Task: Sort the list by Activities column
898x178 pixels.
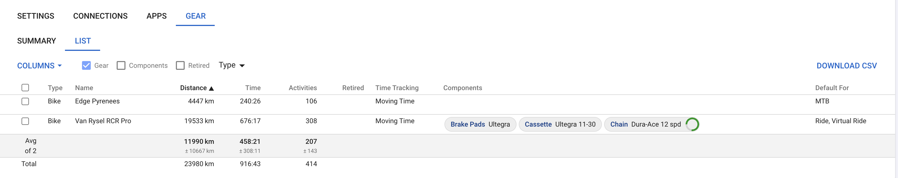Action: pos(303,88)
